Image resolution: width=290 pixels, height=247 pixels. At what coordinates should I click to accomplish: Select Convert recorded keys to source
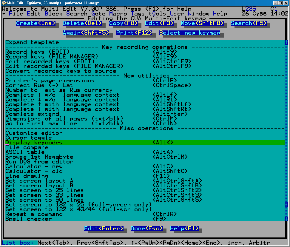tap(145, 71)
